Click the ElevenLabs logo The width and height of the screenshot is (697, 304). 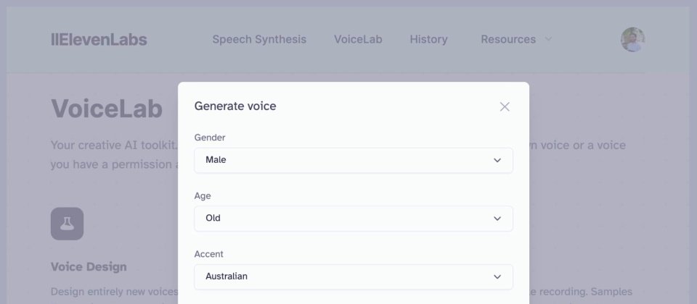pyautogui.click(x=99, y=40)
